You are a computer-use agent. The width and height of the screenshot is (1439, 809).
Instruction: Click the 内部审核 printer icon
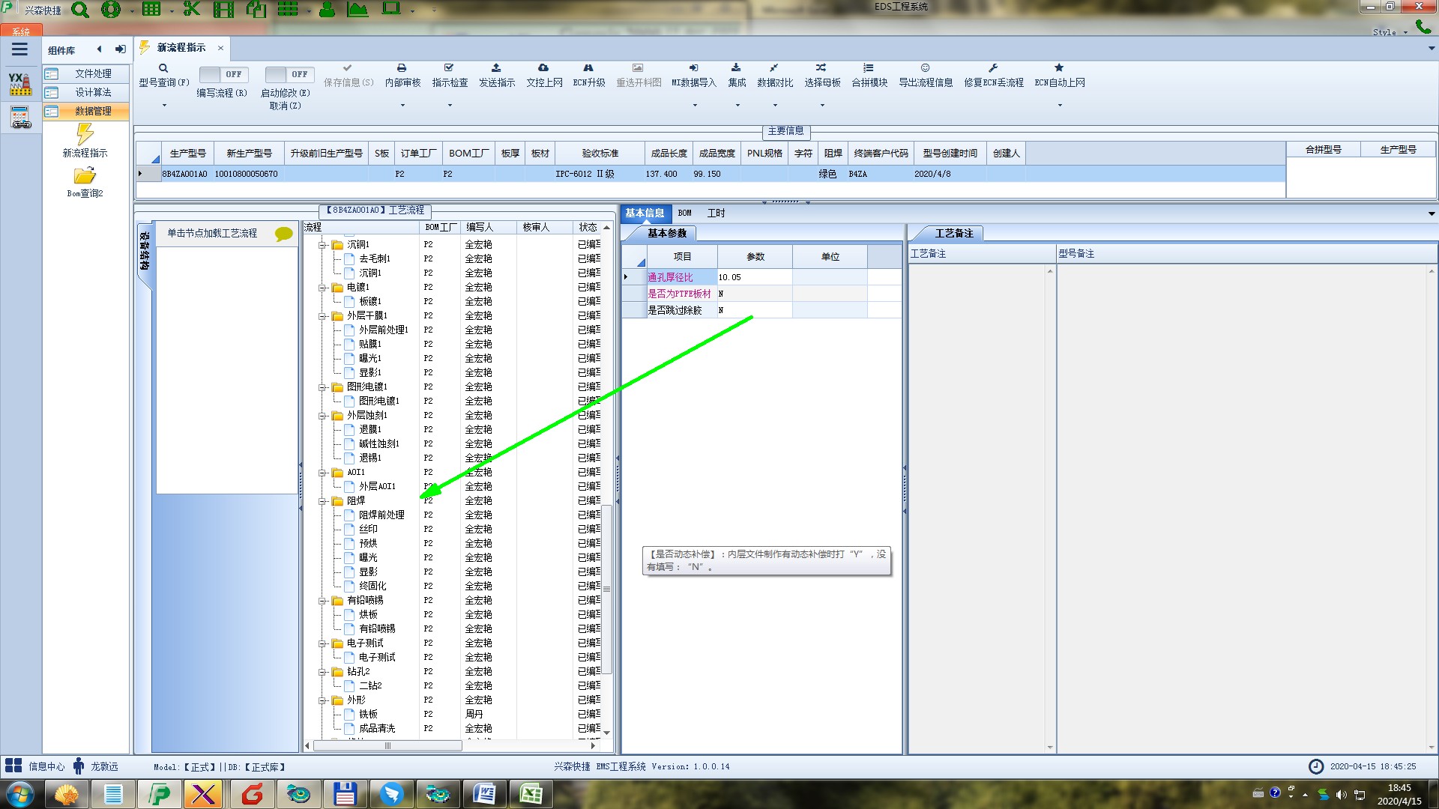click(x=402, y=68)
